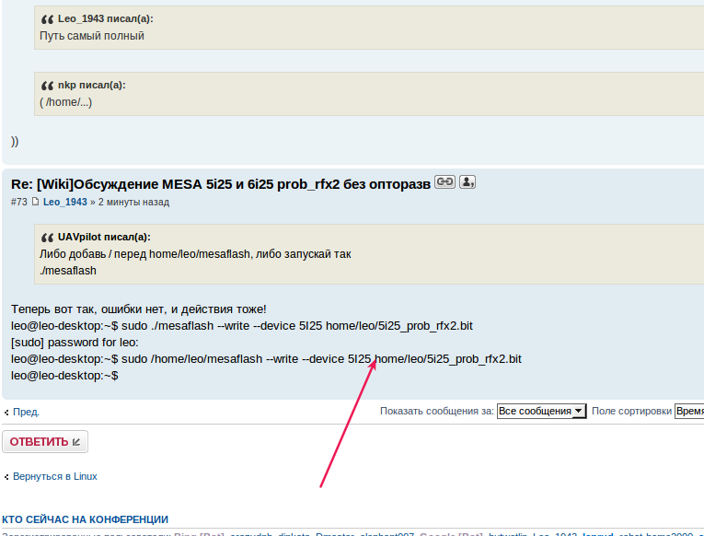Click the 'Поле сортировки' label
The width and height of the screenshot is (704, 536).
631,411
